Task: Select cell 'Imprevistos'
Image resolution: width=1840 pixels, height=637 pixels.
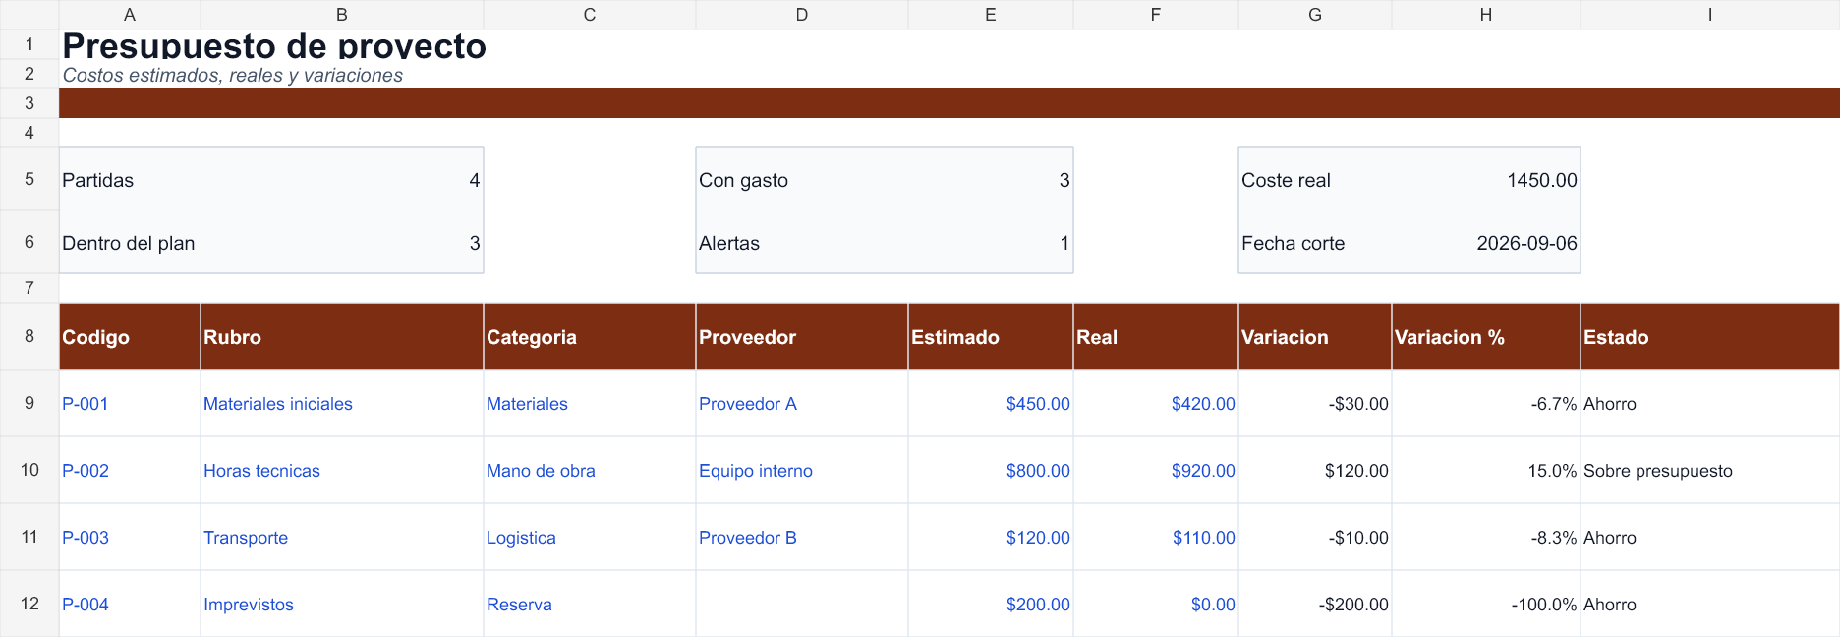Action: (342, 605)
